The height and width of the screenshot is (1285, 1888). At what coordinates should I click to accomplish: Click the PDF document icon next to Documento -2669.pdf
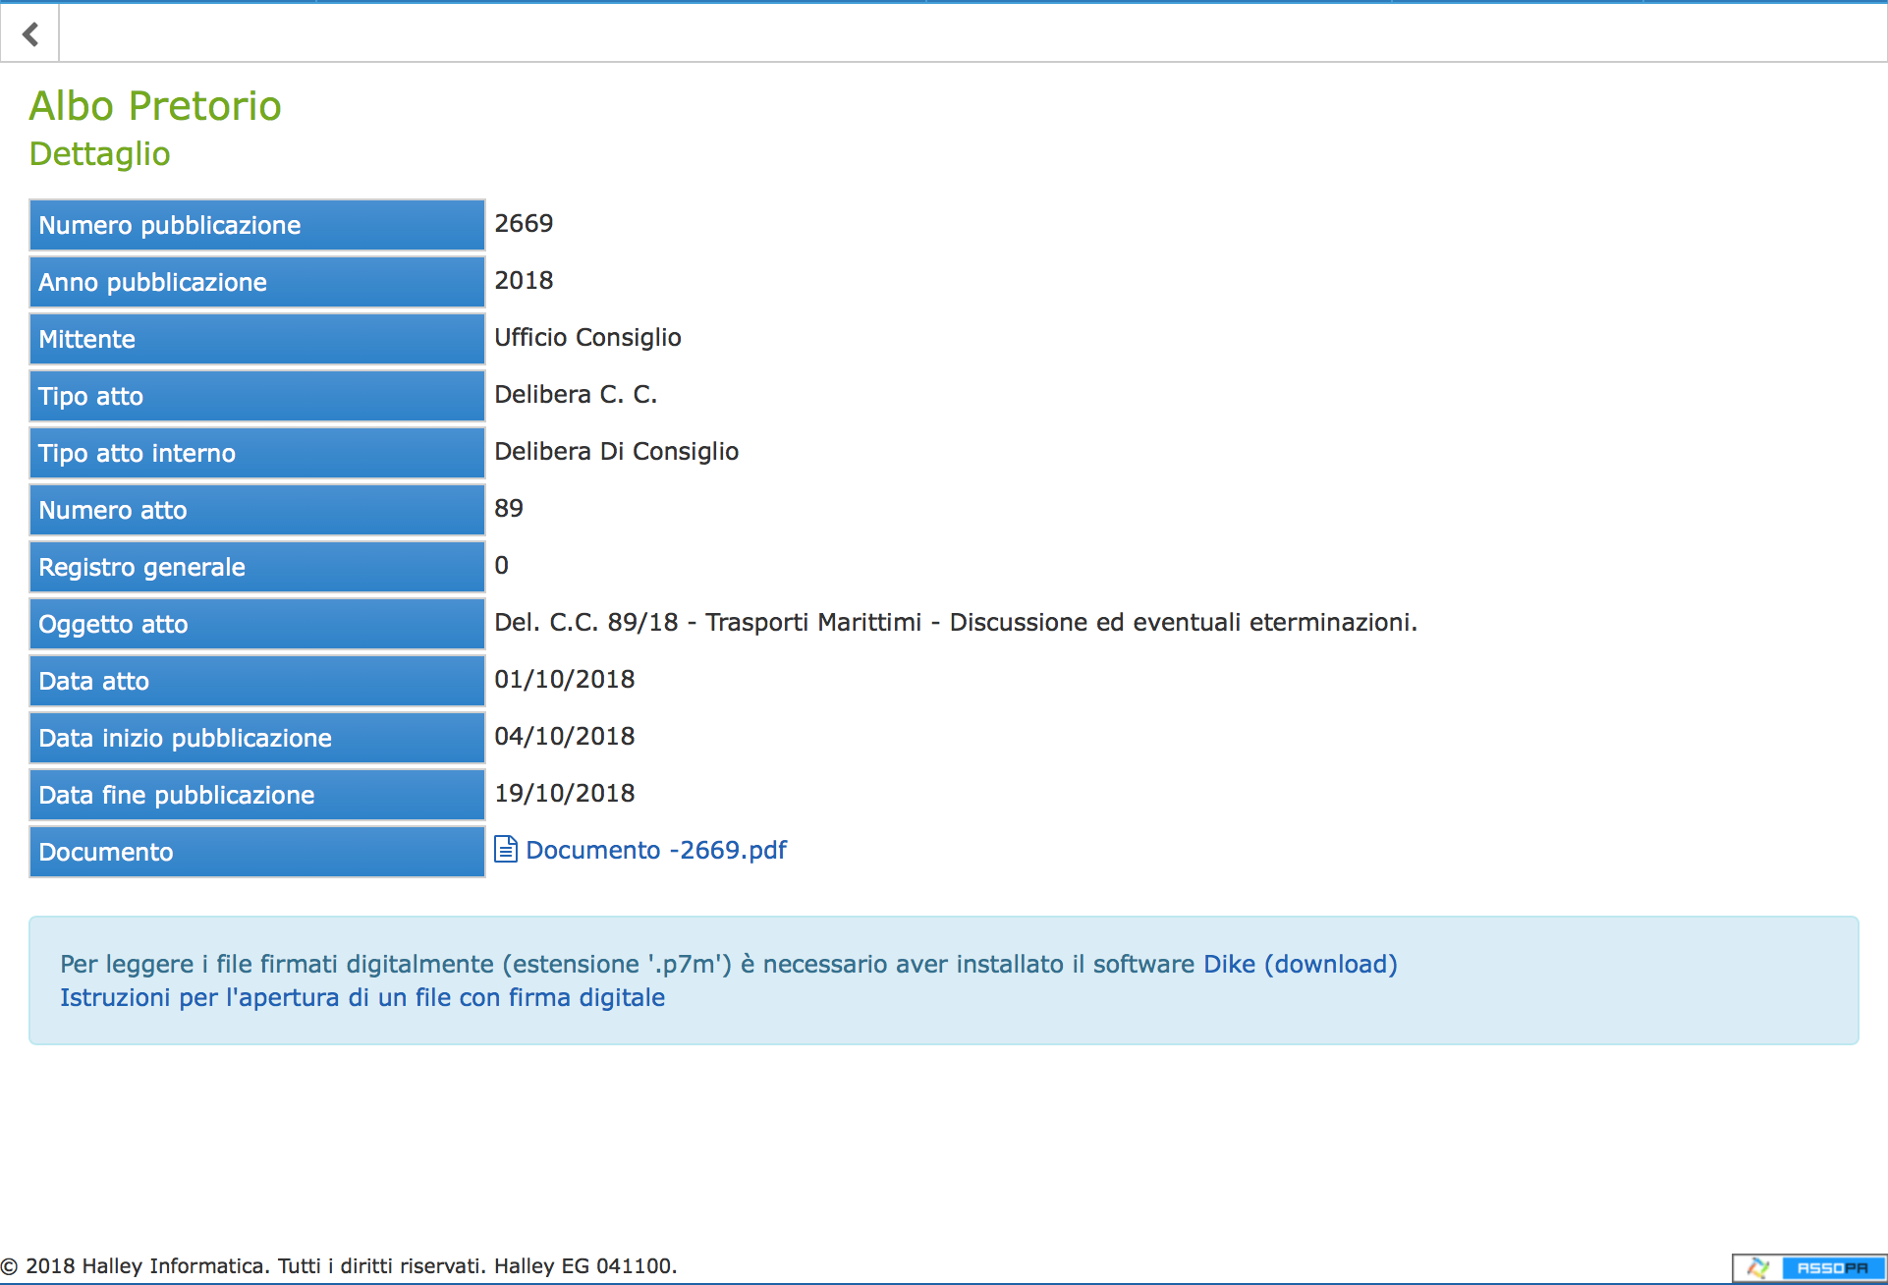[505, 849]
